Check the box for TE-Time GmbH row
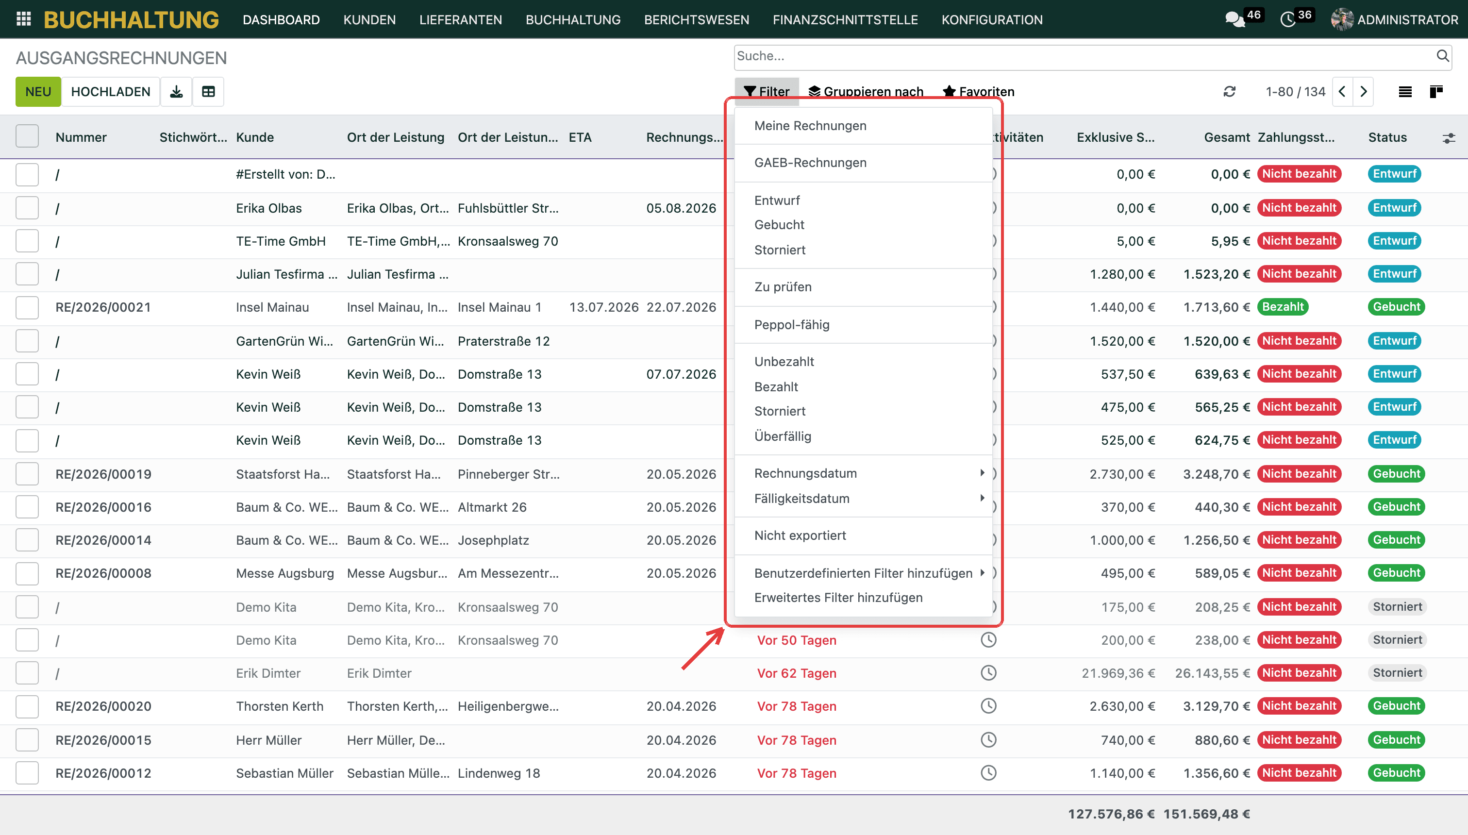The image size is (1468, 835). [x=27, y=241]
